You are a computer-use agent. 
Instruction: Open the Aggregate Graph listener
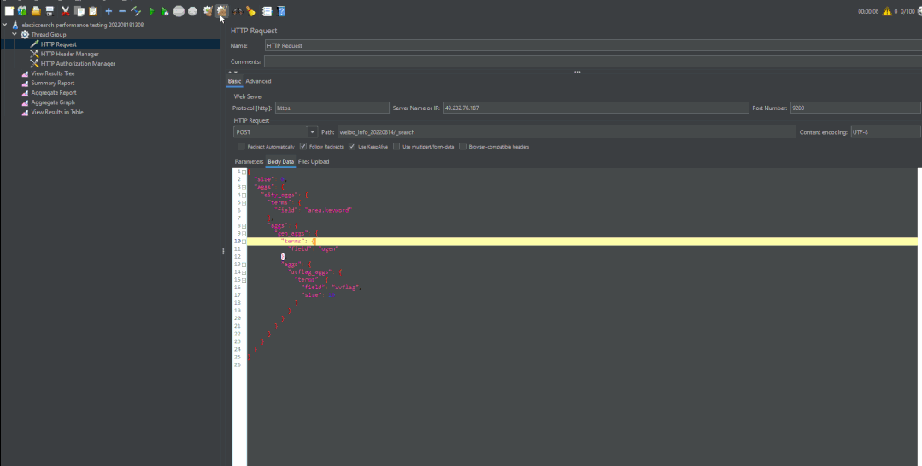point(53,102)
